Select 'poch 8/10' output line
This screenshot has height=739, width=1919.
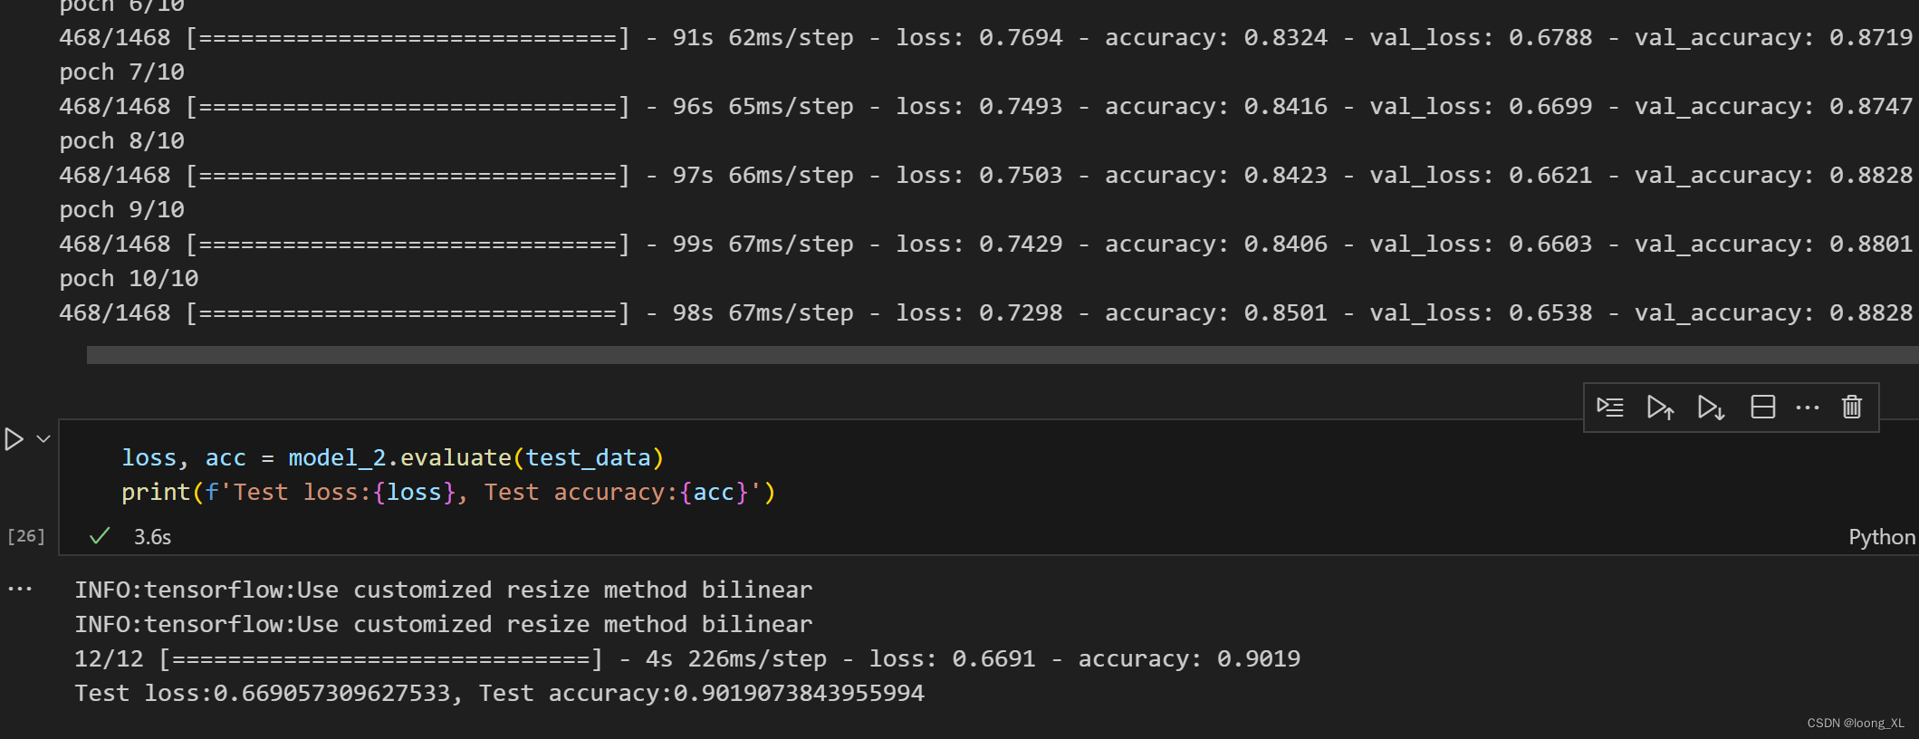[x=121, y=140]
